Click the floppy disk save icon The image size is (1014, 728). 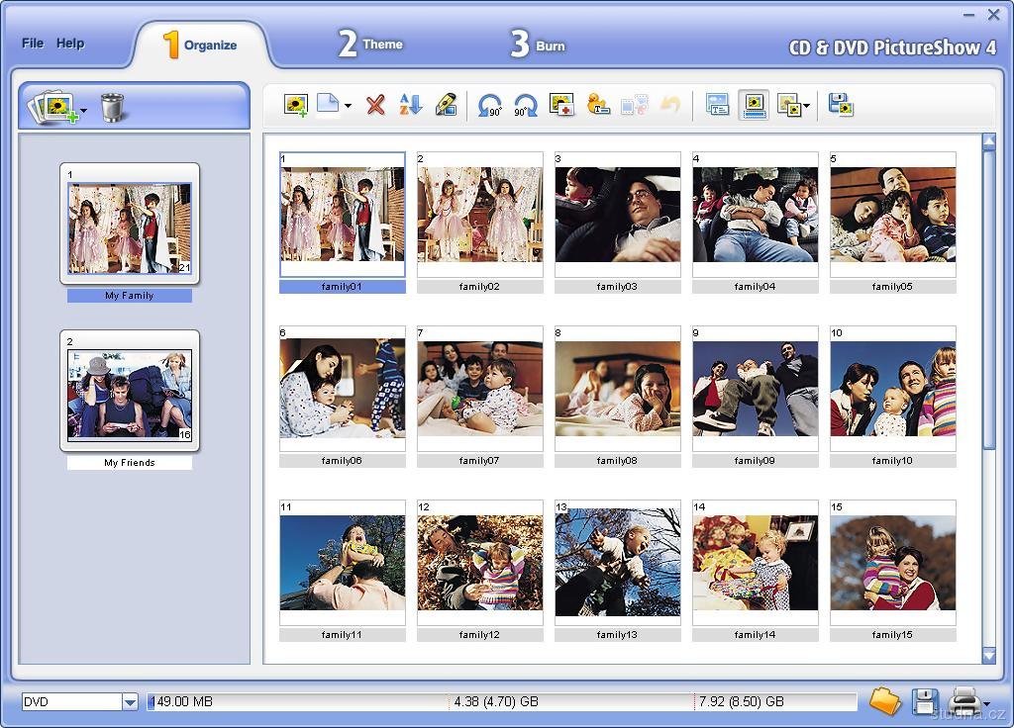coord(923,702)
